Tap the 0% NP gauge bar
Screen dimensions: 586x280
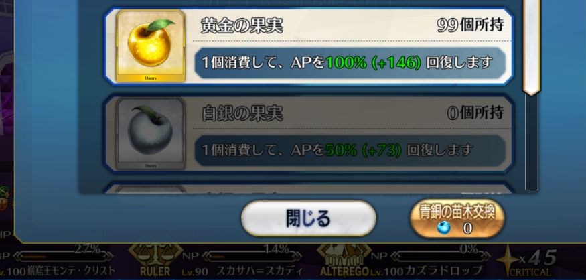(x=443, y=256)
